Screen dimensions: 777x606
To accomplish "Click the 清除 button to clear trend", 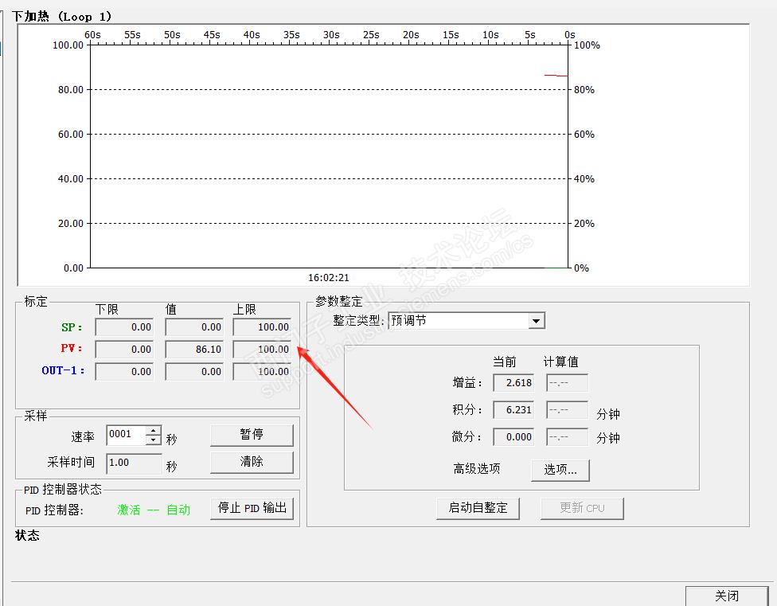I will tap(252, 462).
